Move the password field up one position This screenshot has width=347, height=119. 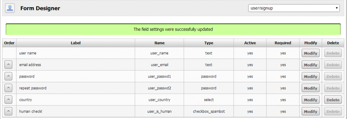point(8,77)
